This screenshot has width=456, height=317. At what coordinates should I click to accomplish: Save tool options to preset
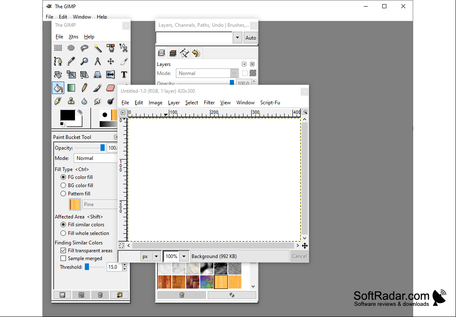pos(62,295)
